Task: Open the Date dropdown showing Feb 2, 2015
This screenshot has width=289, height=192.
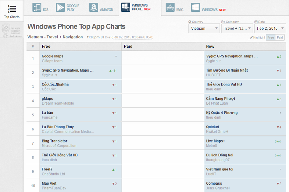Action: pyautogui.click(x=270, y=28)
